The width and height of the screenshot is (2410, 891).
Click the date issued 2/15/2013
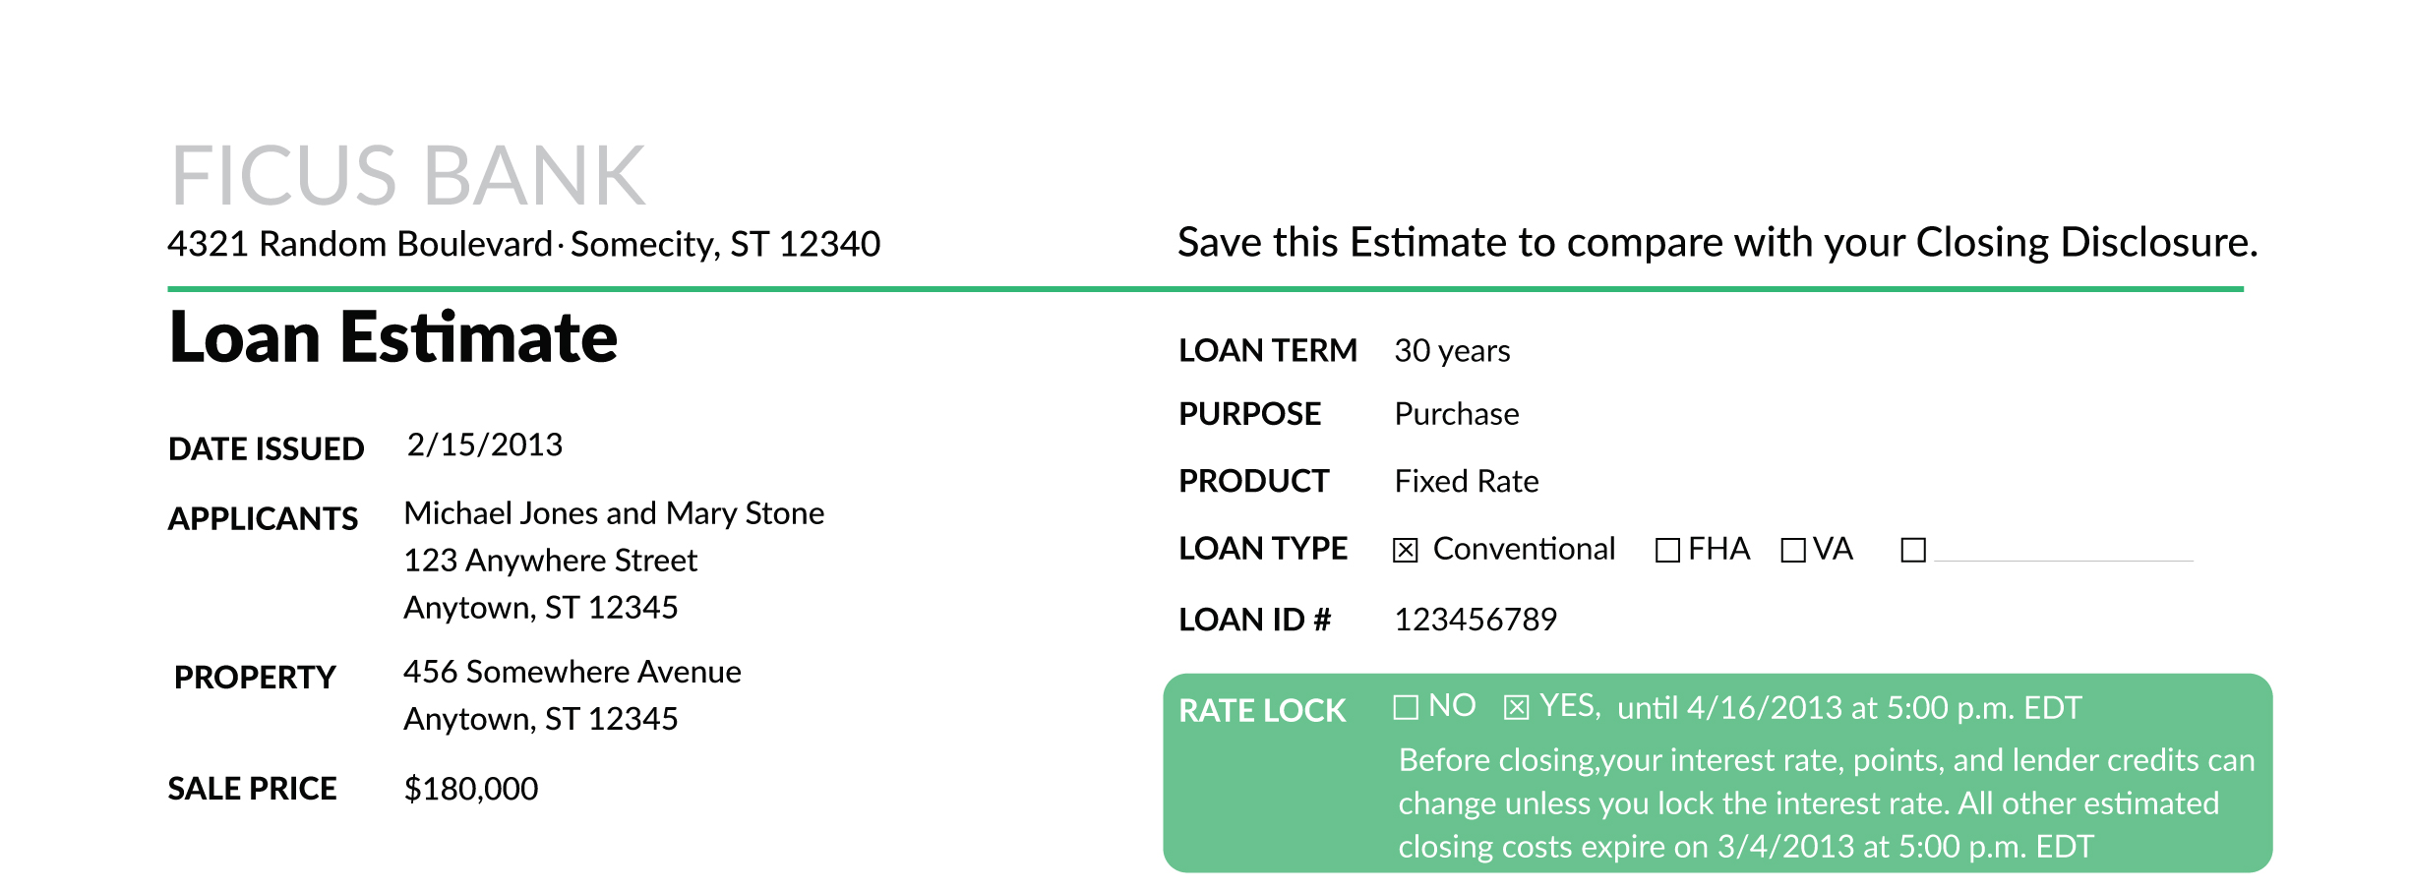pos(485,445)
